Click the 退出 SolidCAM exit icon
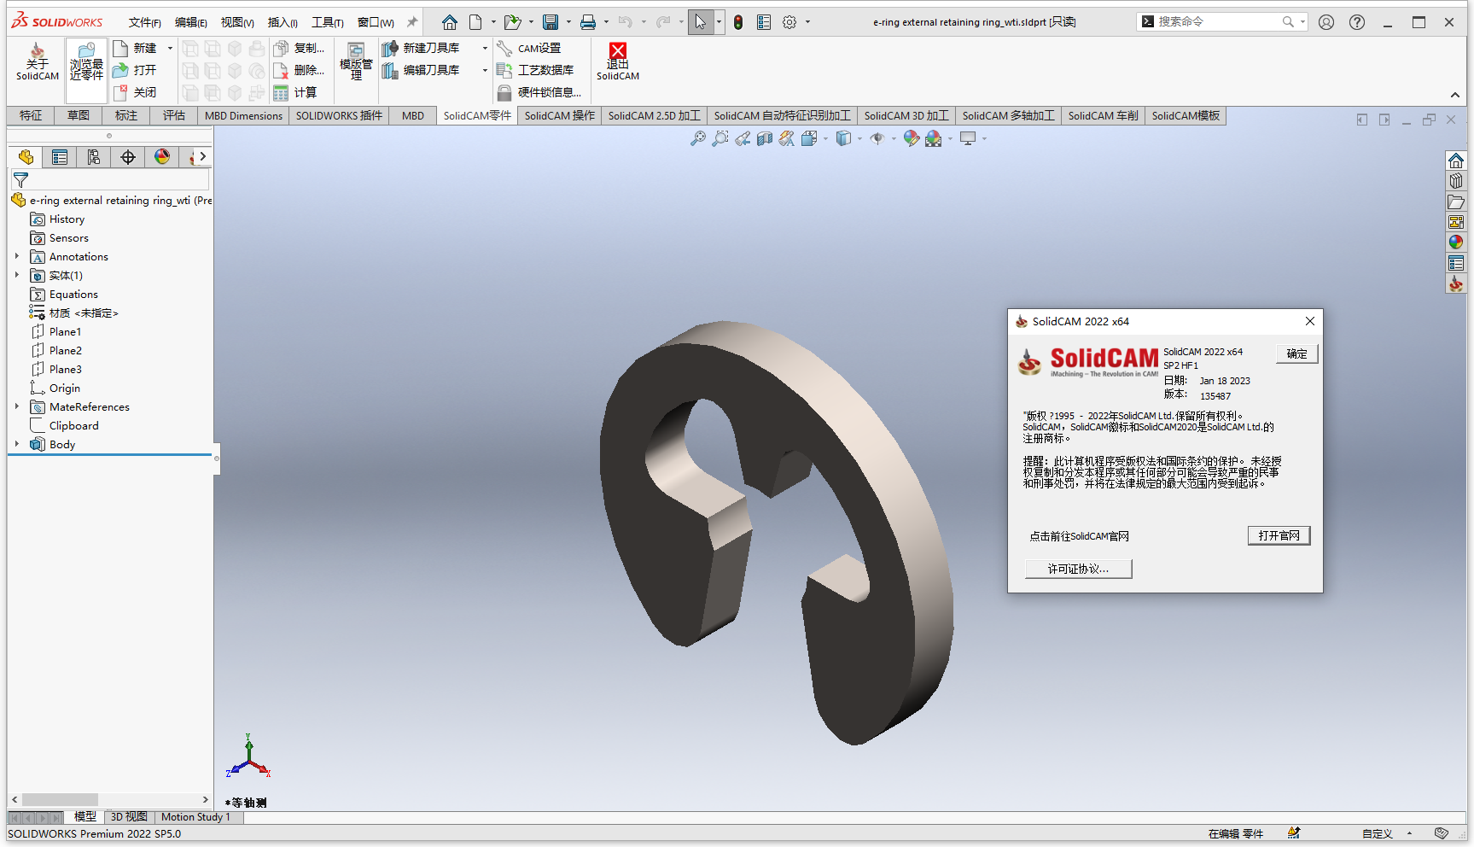1474x847 pixels. click(618, 61)
